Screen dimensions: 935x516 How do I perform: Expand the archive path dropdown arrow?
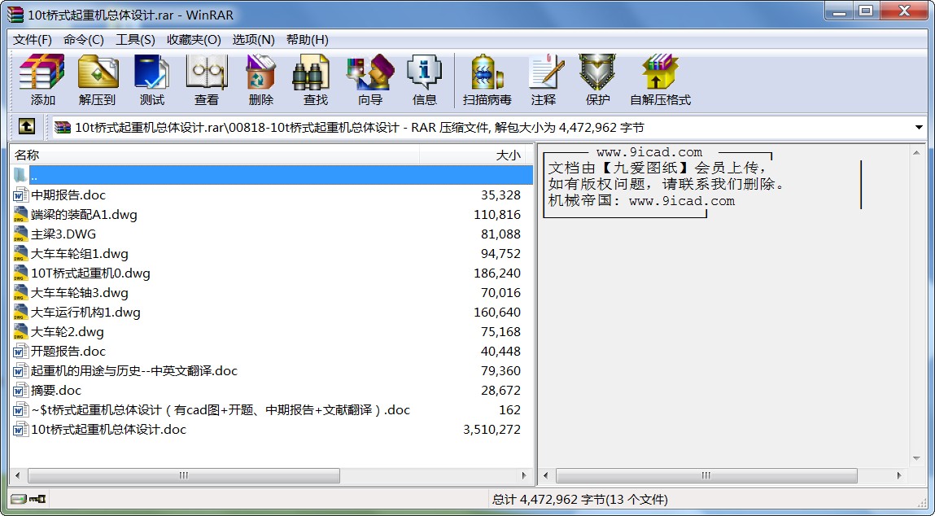[919, 128]
